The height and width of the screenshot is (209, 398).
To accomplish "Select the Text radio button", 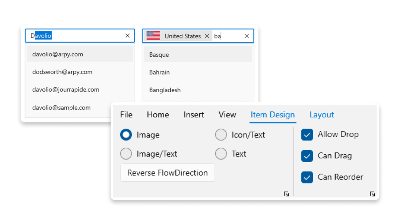I will pos(221,154).
